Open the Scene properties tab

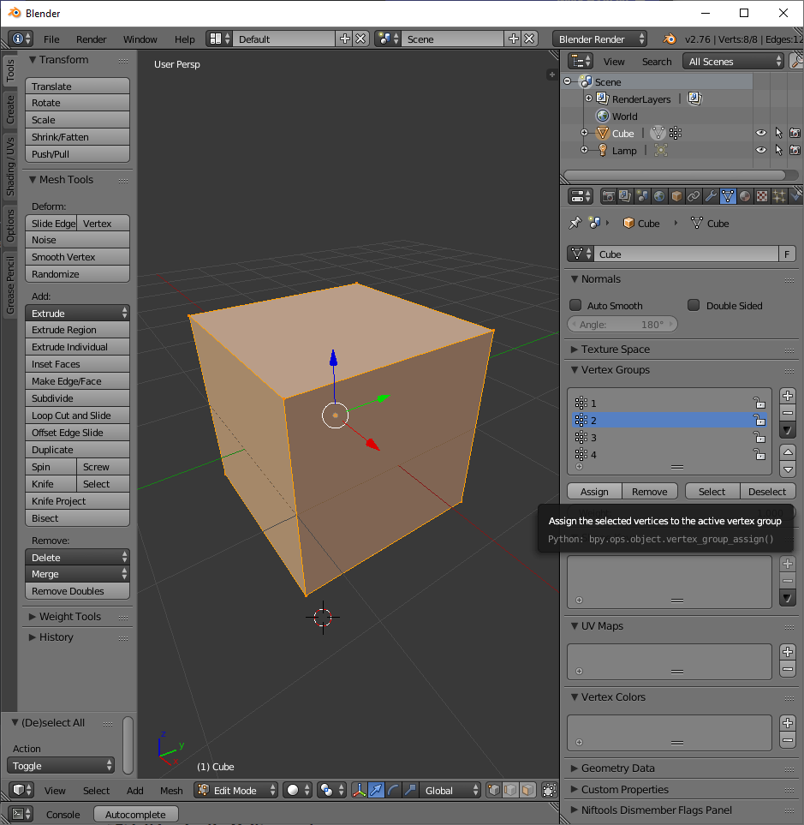(642, 197)
